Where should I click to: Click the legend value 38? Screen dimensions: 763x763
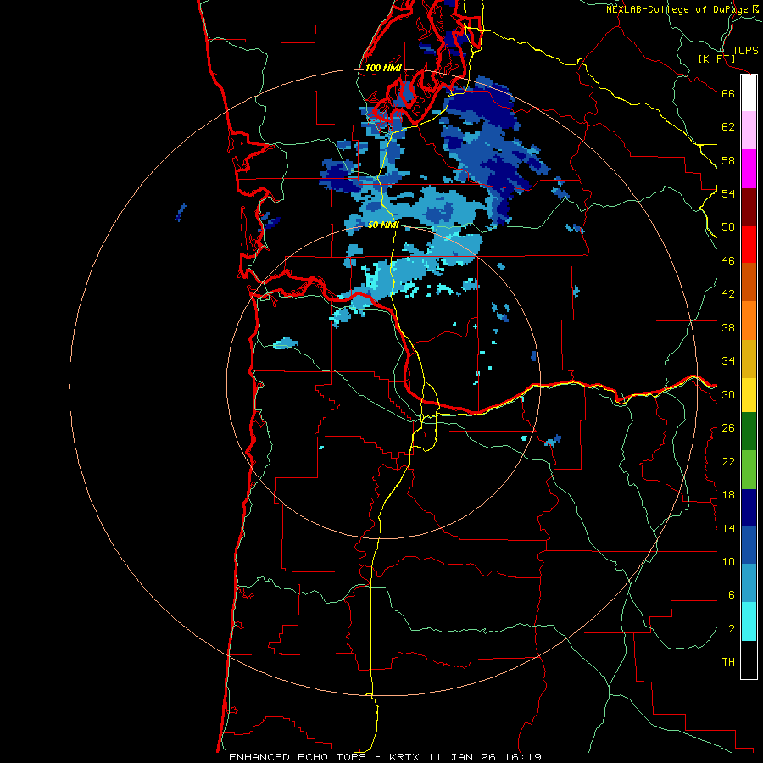[x=728, y=327]
